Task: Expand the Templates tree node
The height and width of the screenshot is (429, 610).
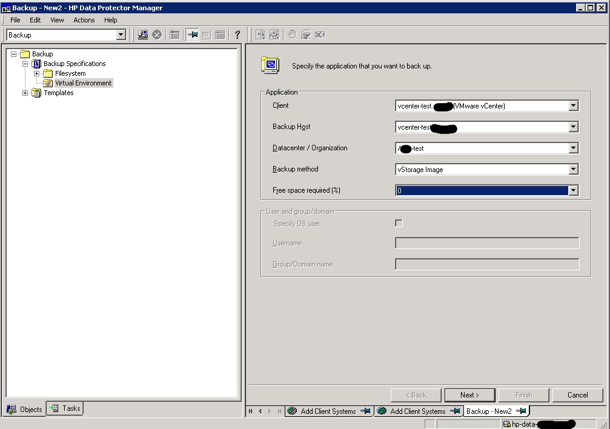Action: (25, 93)
